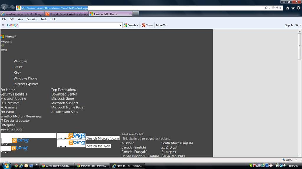Open the Windows Phone link

25,78
